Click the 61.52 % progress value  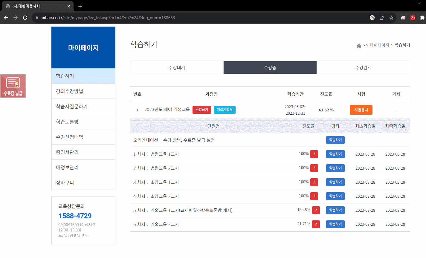(326, 110)
